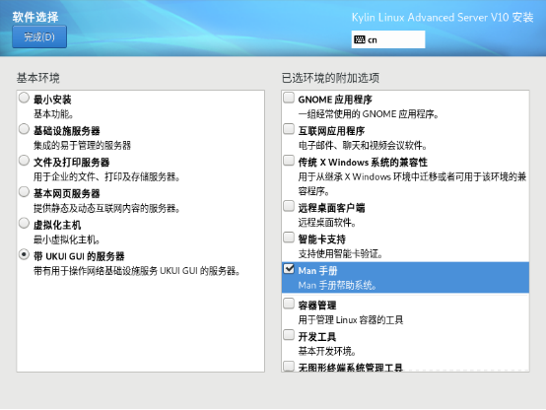The width and height of the screenshot is (546, 410).
Task: Select 带 UKUI GUI 的服务器 radio button
Action: click(x=24, y=254)
